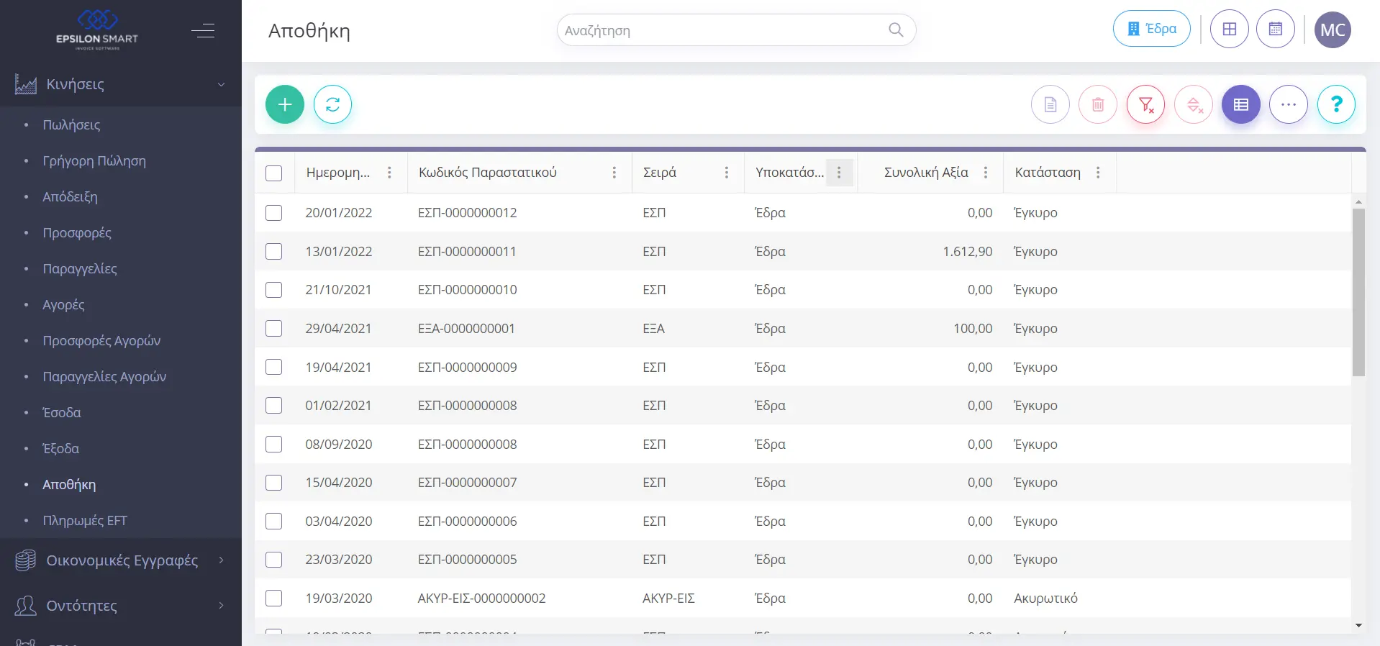Refresh the warehouse list

coord(332,104)
